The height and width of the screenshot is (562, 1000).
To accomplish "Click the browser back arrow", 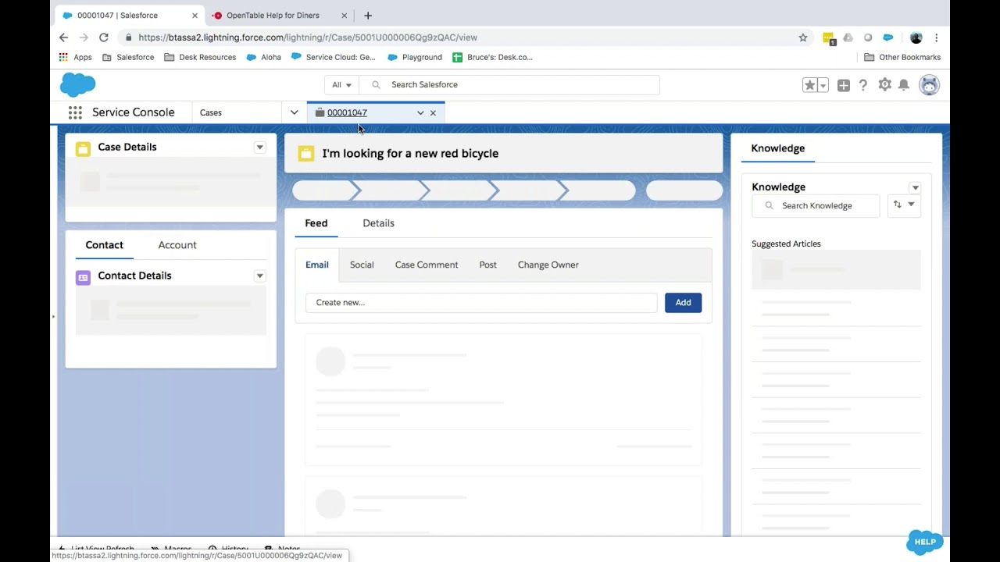I will (64, 37).
